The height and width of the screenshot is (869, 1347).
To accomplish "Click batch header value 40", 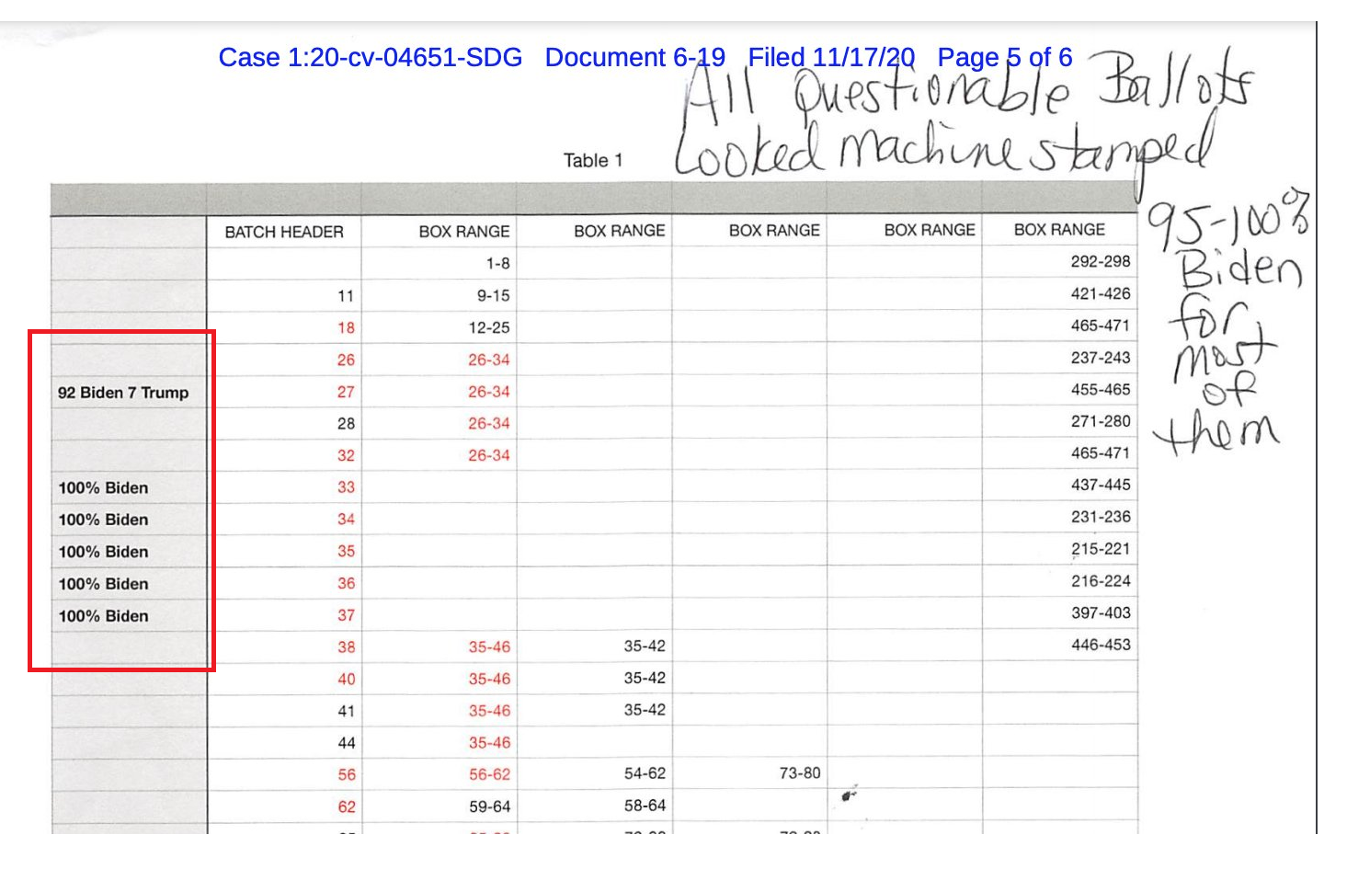I will (x=346, y=680).
